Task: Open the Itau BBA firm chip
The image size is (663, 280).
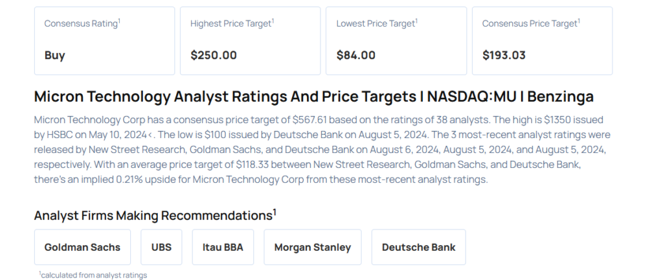Action: coord(222,247)
